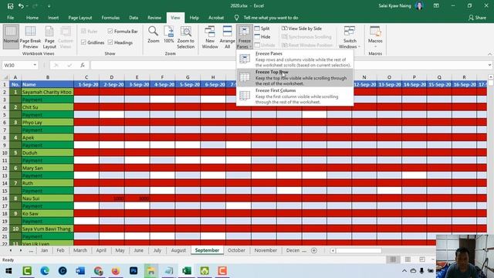Viewport: 494px width, 278px height.
Task: Click Normal view icon in status bar
Action: tap(393, 259)
